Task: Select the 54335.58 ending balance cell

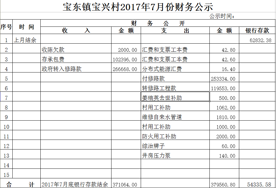Action: [257, 183]
